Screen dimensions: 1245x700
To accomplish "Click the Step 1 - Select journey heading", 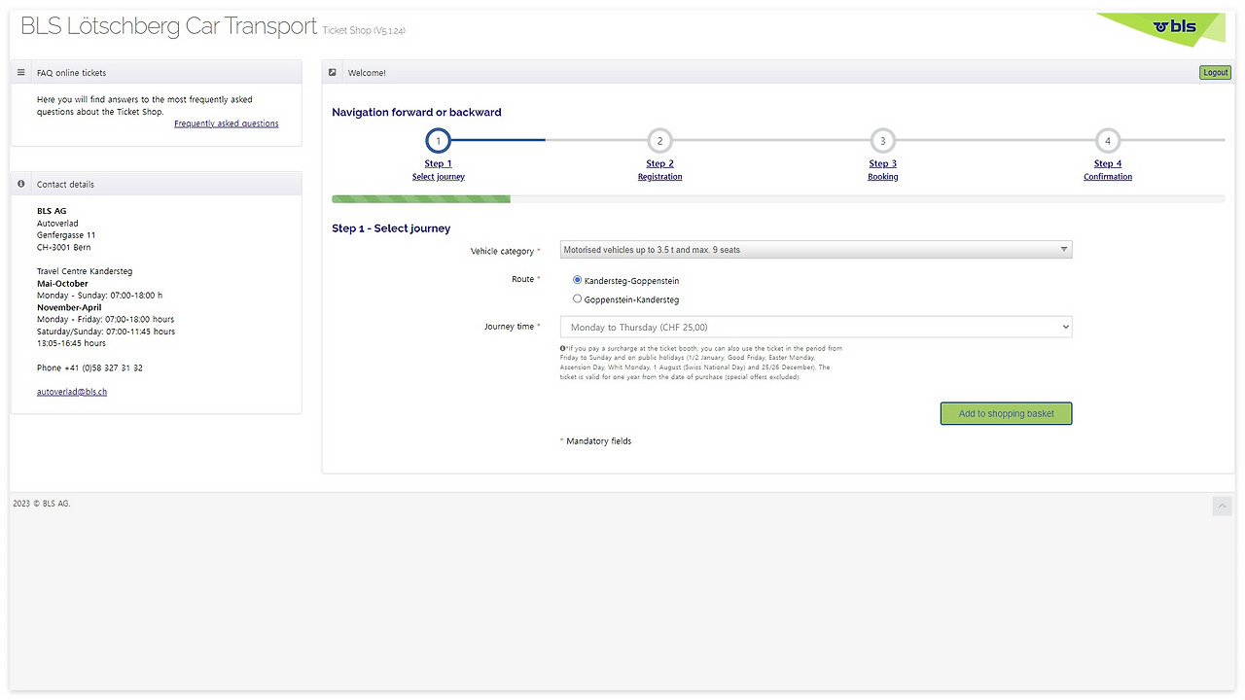I will coord(391,228).
